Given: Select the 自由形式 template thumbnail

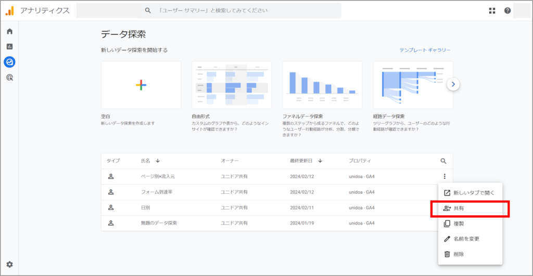Looking at the screenshot, I should pyautogui.click(x=232, y=85).
